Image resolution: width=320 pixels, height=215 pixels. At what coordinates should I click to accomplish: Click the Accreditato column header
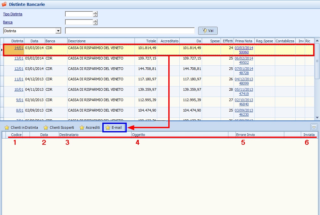coord(168,41)
